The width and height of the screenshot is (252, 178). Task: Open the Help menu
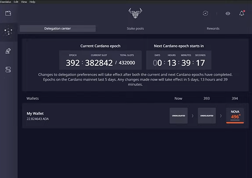[32, 2]
